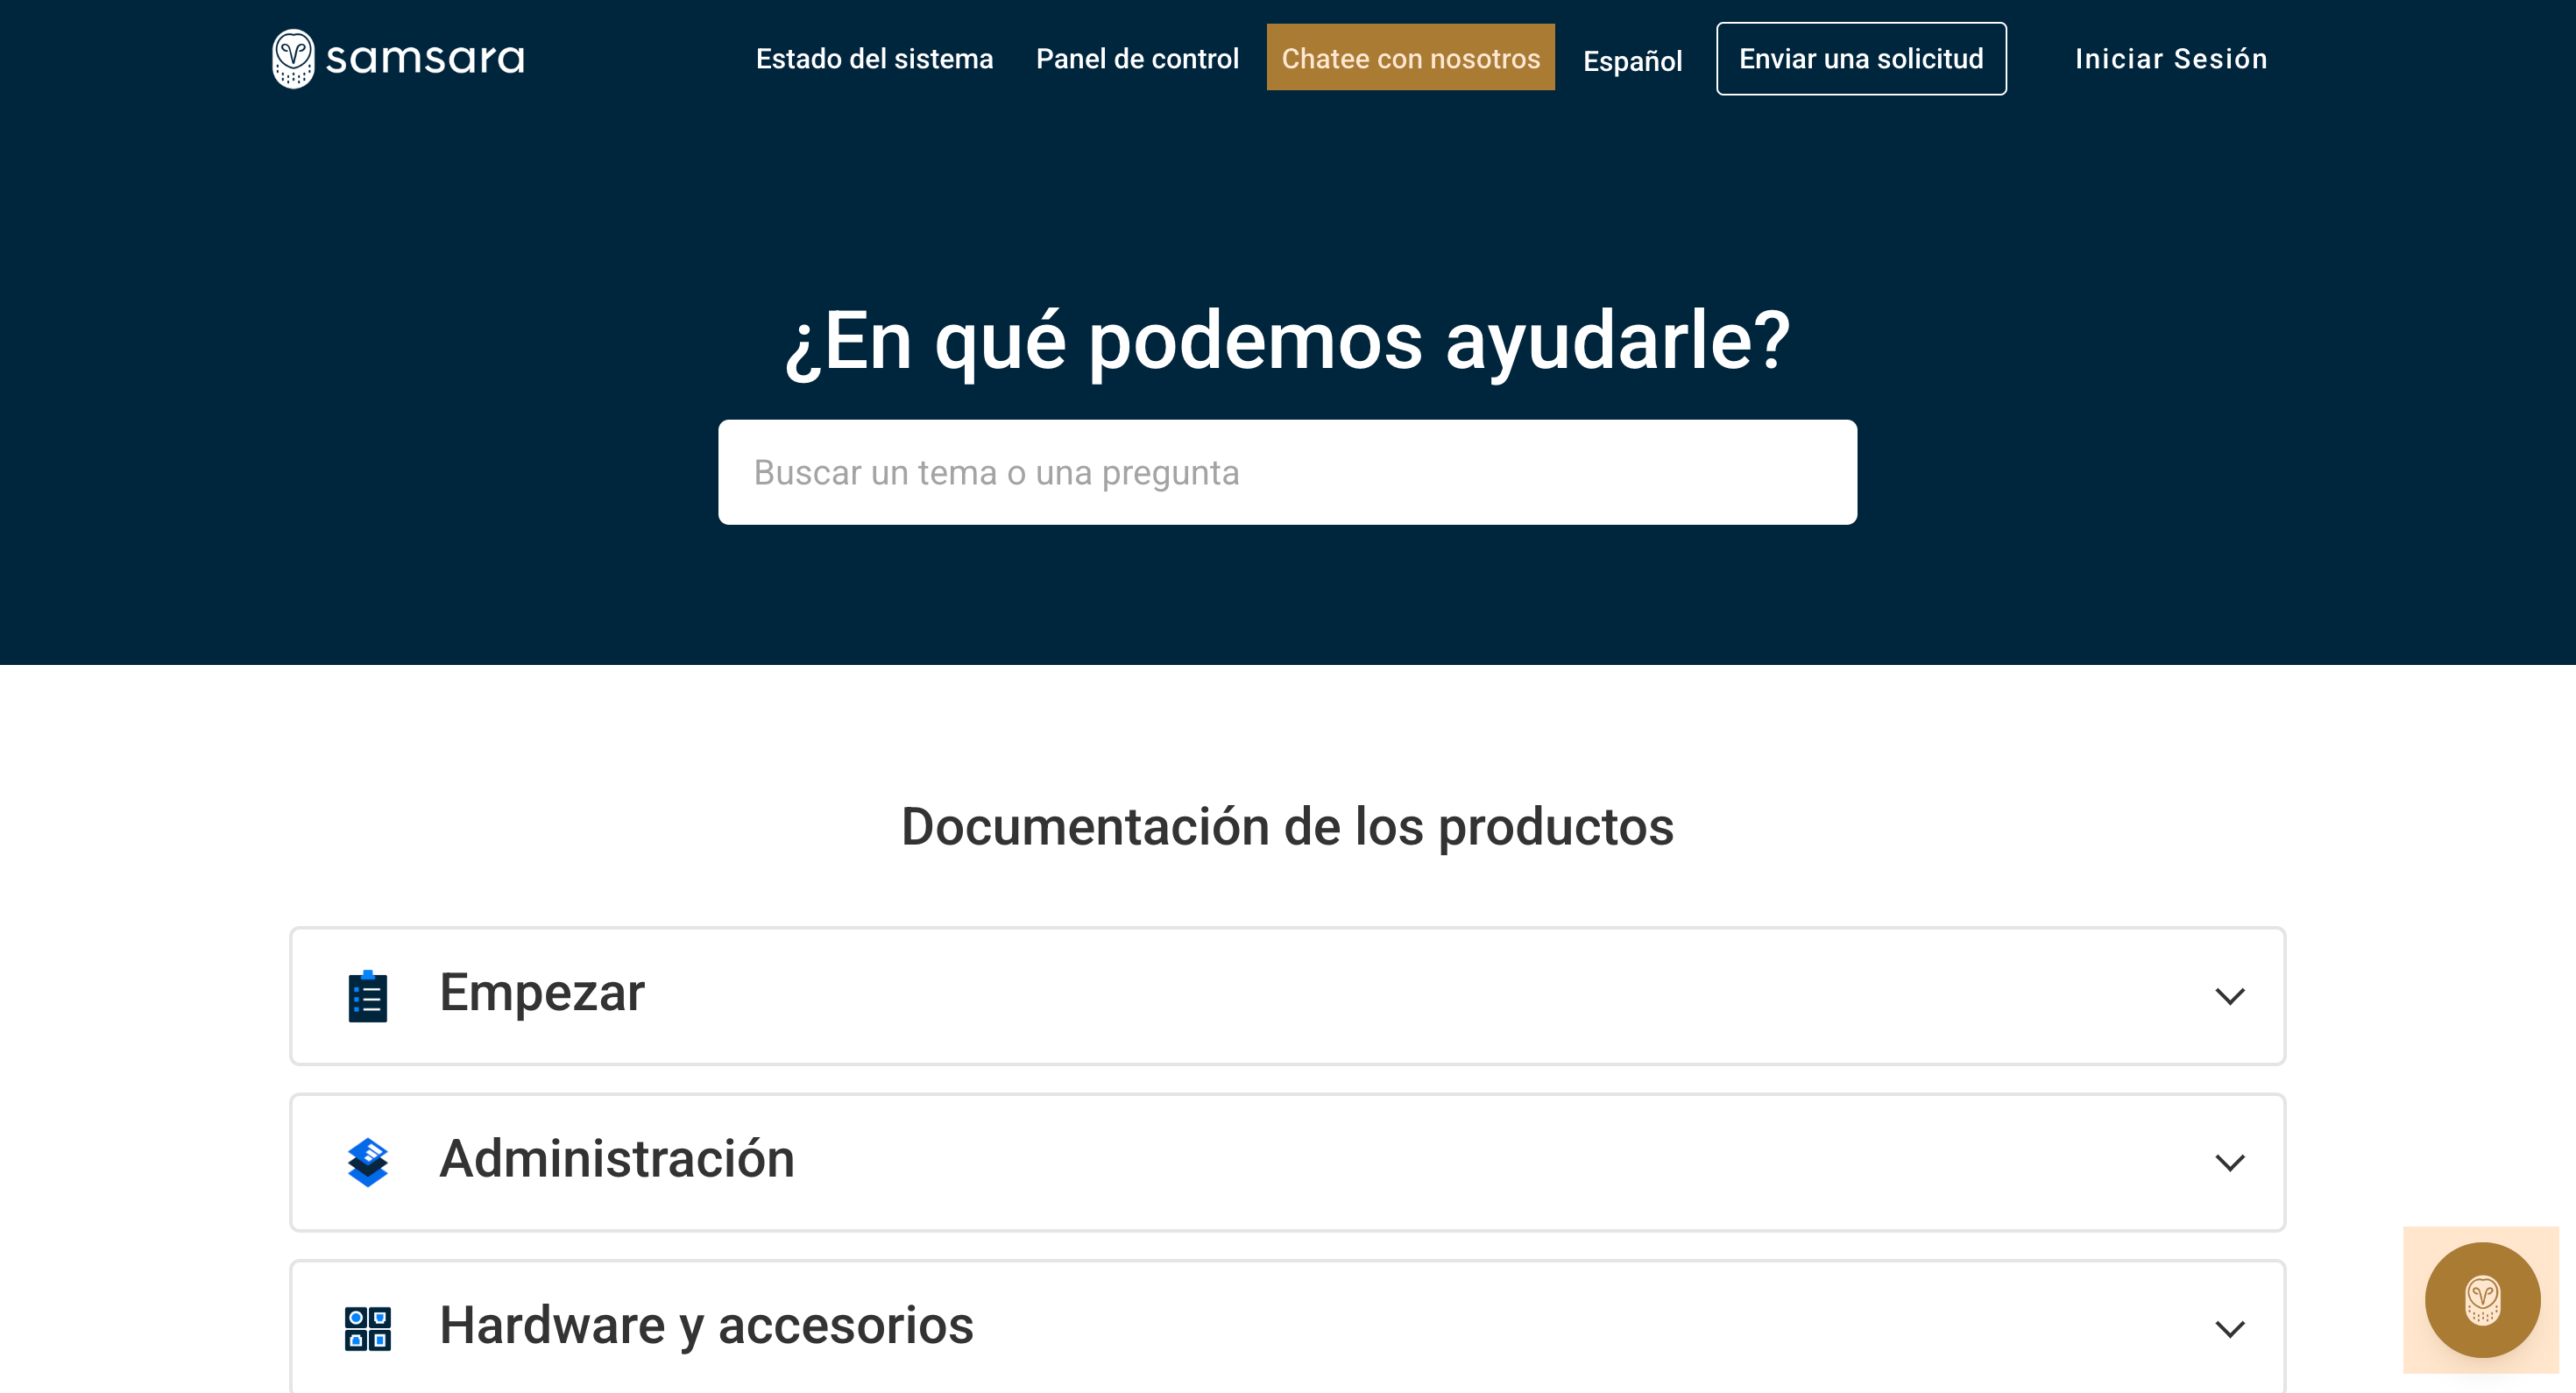The height and width of the screenshot is (1393, 2576).
Task: Expand the Empezar section chevron
Action: (2229, 996)
